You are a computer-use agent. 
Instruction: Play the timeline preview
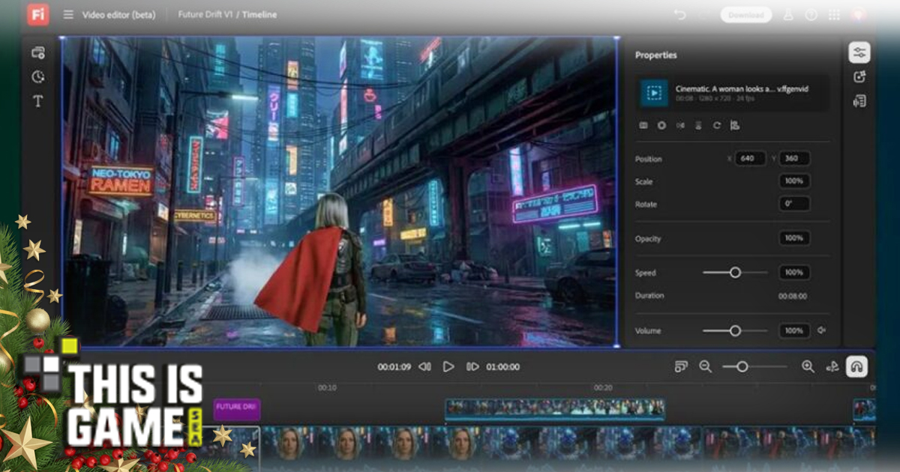click(448, 366)
